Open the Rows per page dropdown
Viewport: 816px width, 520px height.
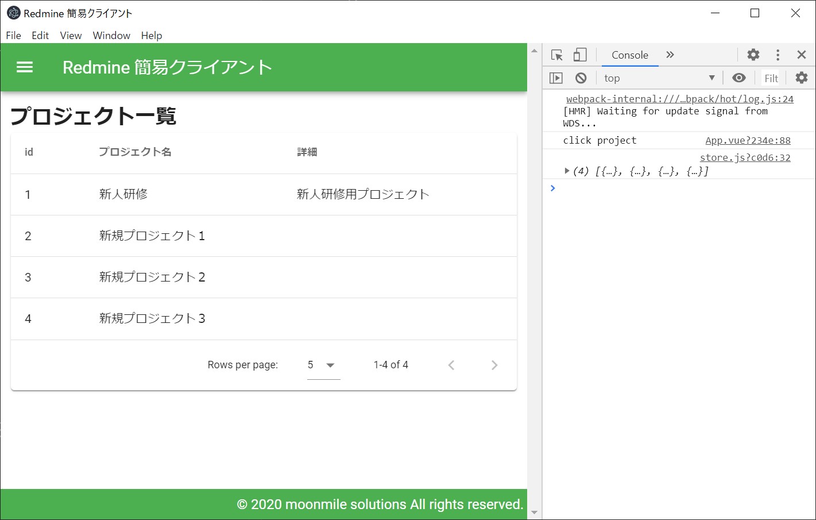click(323, 365)
